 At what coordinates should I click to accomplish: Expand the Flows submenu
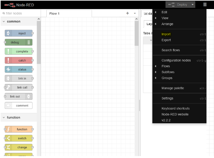click(x=179, y=66)
